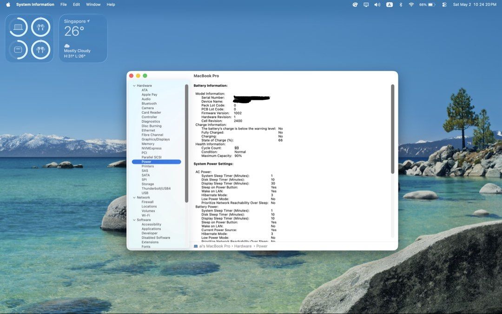Open the Help menu
502x314 pixels.
pyautogui.click(x=111, y=5)
